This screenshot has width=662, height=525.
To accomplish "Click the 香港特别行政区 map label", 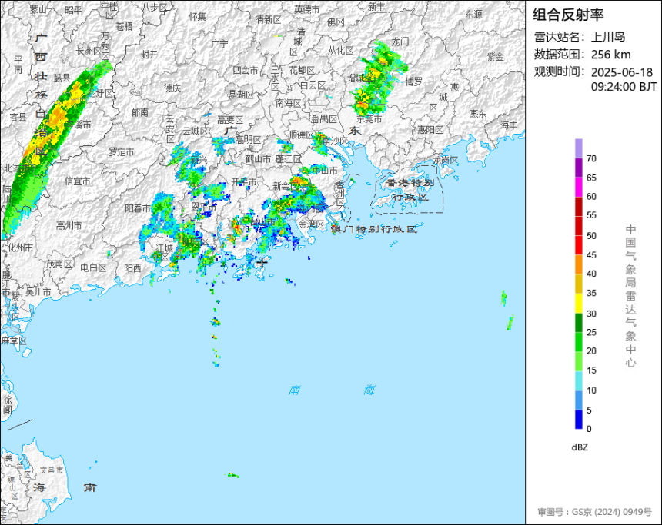I will (410, 190).
